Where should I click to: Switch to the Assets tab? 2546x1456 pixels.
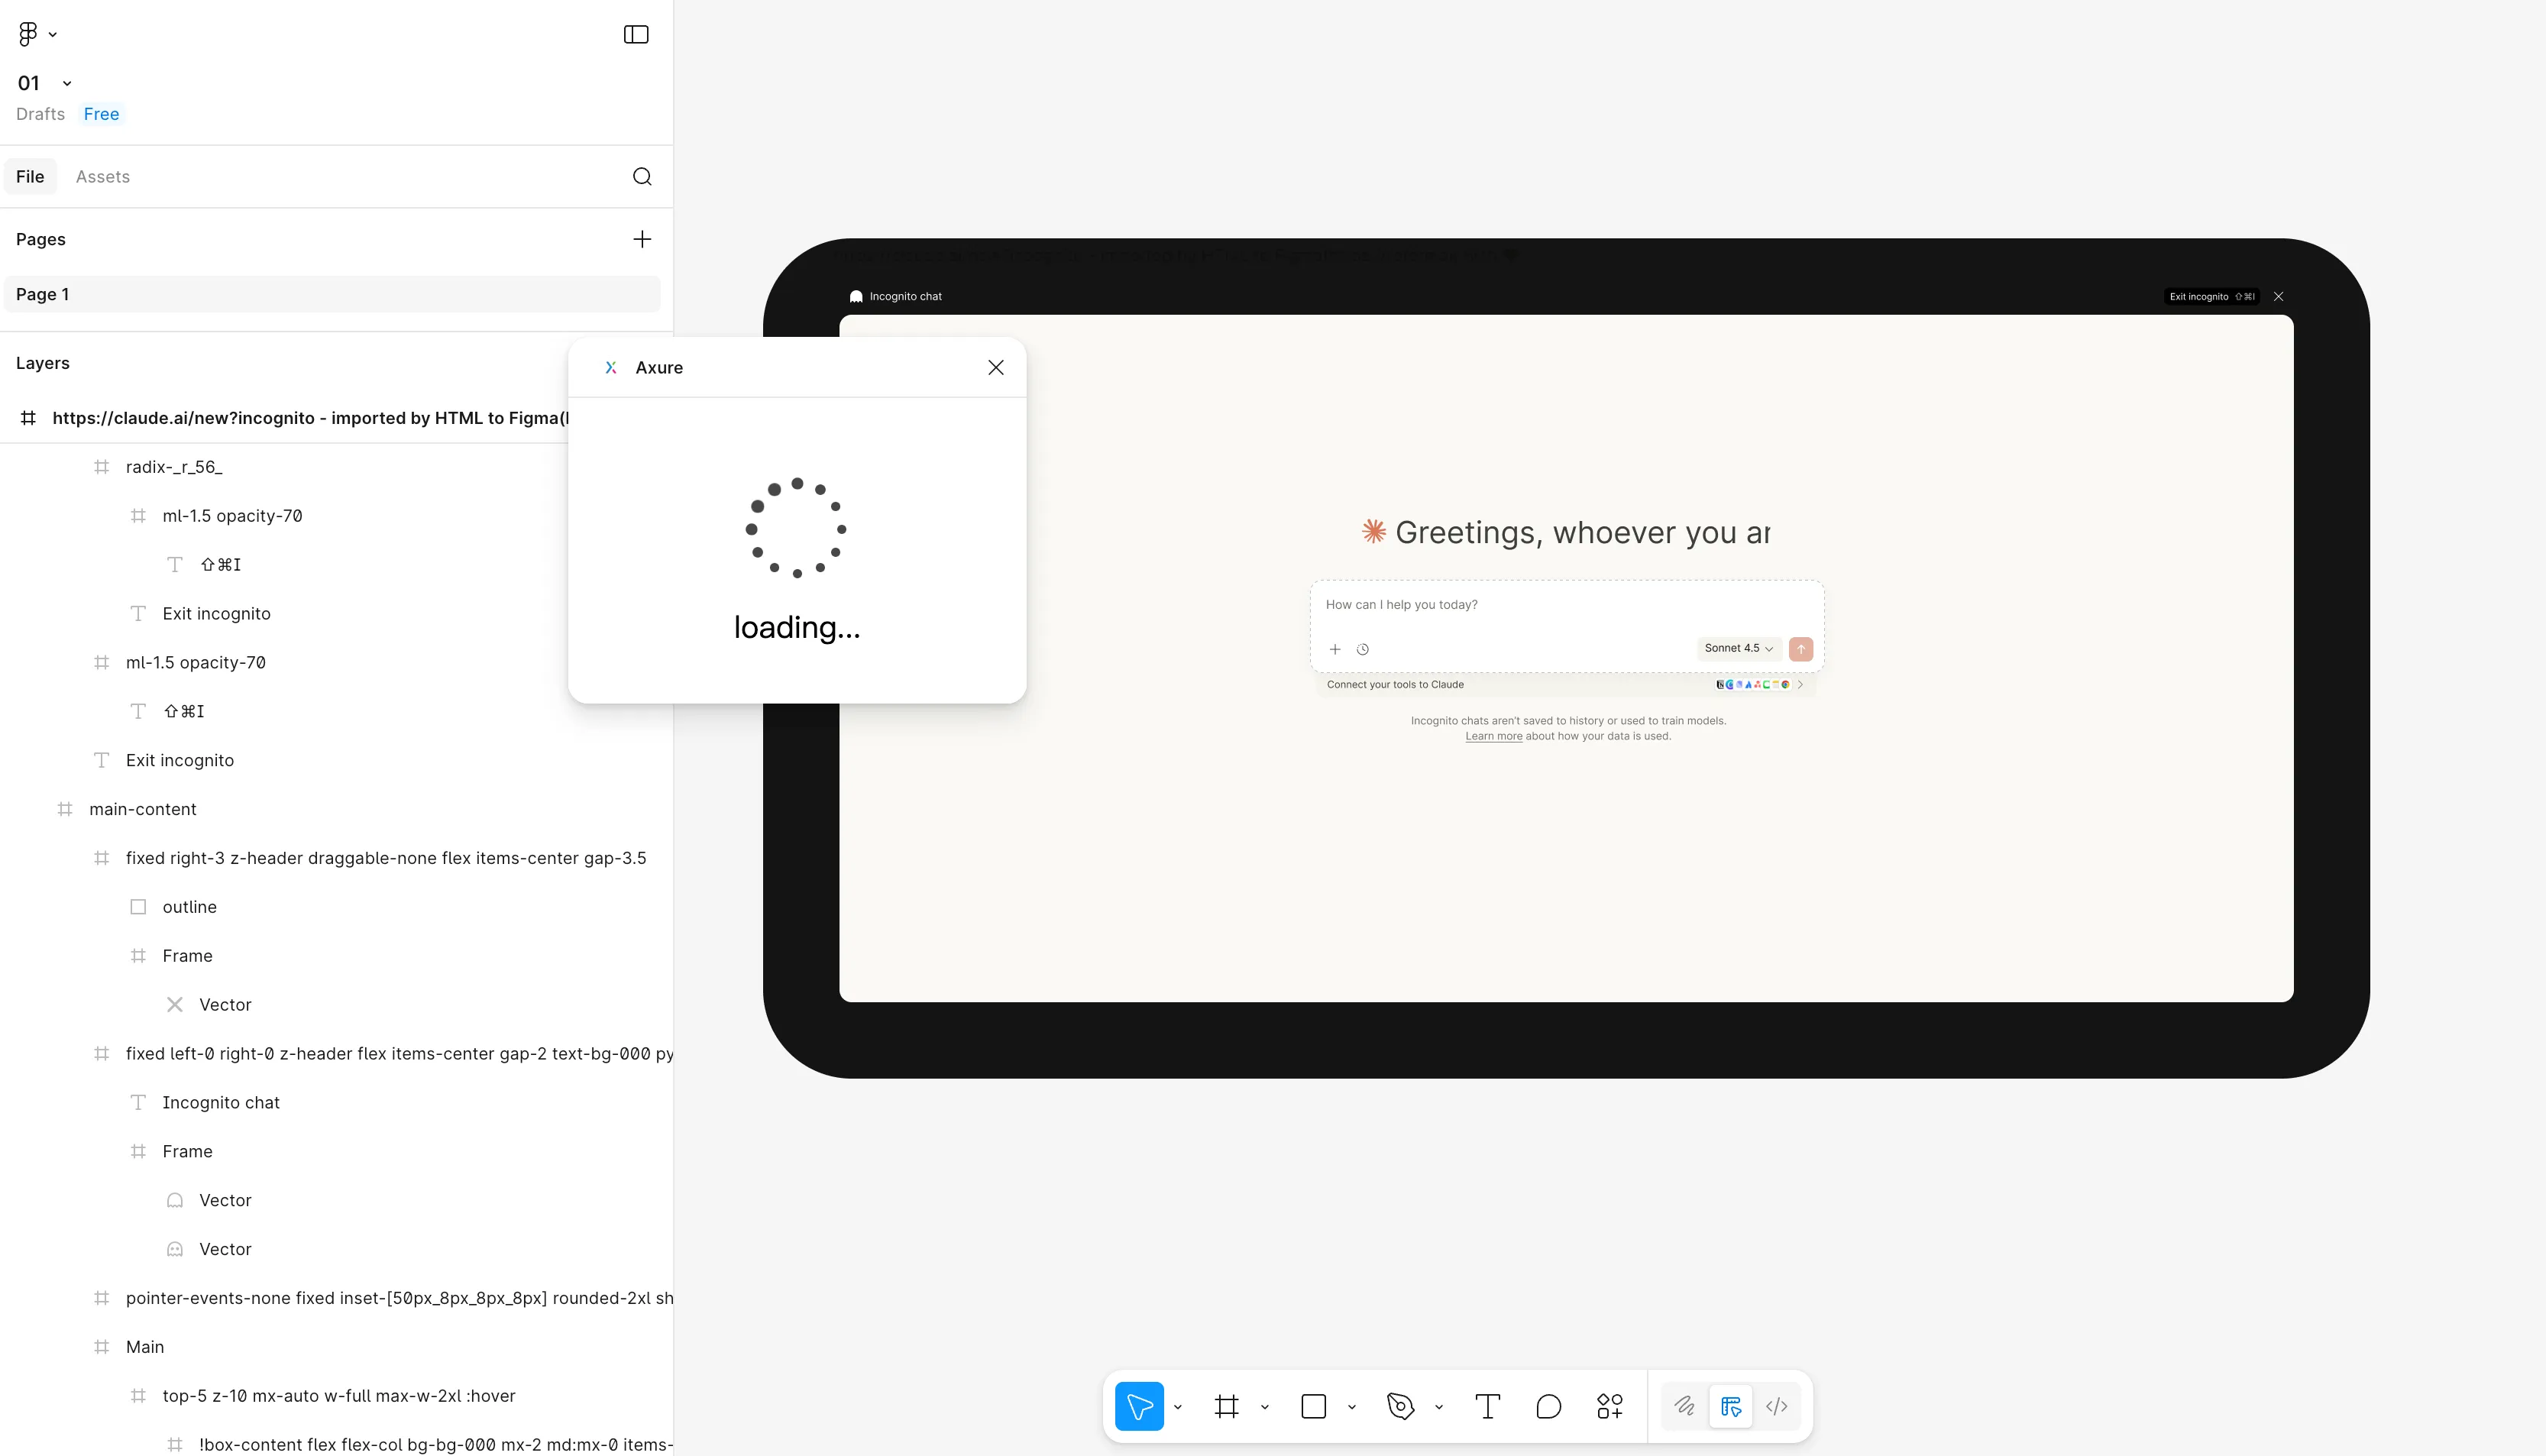(x=103, y=177)
